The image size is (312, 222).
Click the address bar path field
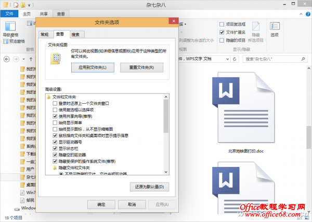[x=201, y=59]
